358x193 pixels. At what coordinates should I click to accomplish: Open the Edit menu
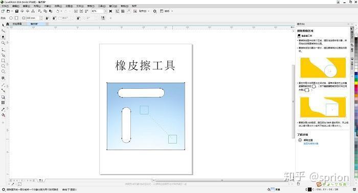(x=15, y=6)
